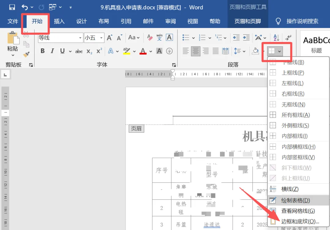330x230 pixels.
Task: Click the phonetic guide wén icon
Action: [159, 37]
